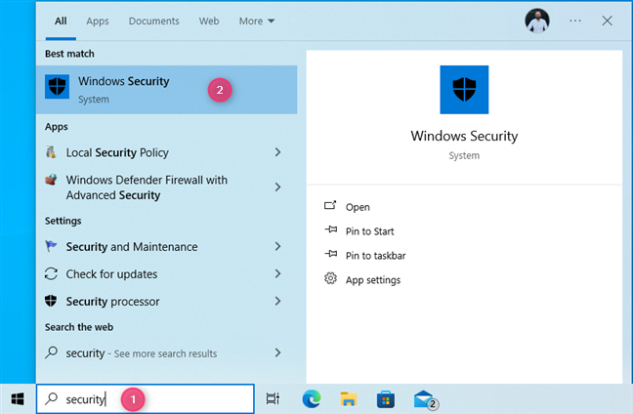
Task: Select the Web search tab
Action: coord(209,21)
